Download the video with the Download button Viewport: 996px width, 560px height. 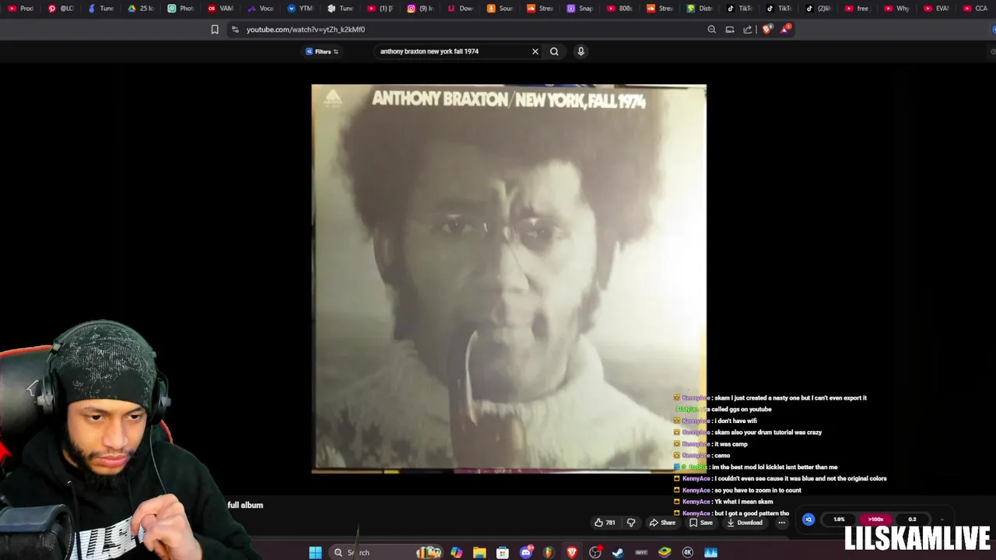click(745, 523)
